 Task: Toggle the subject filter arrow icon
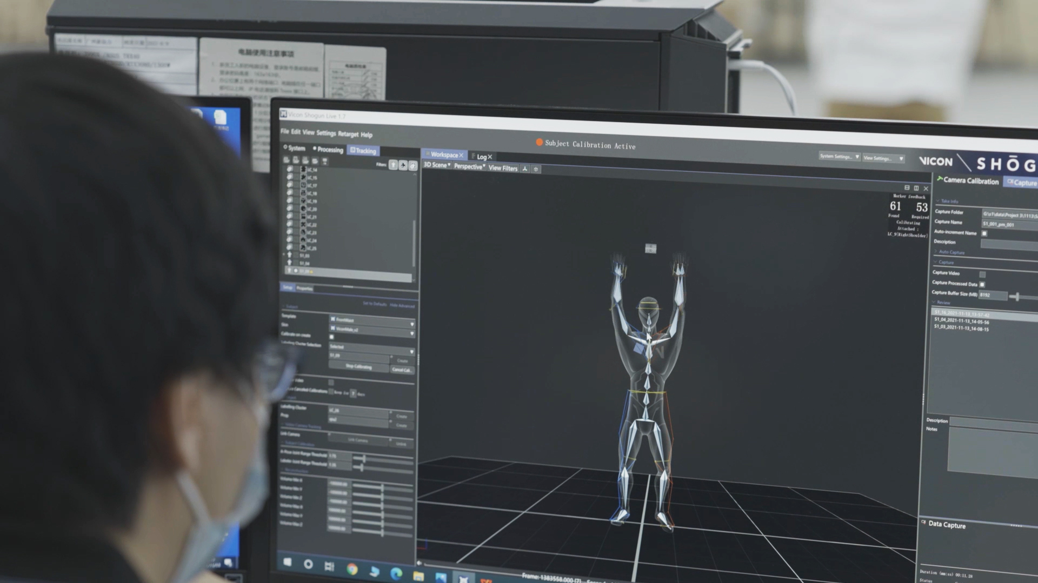[x=394, y=165]
